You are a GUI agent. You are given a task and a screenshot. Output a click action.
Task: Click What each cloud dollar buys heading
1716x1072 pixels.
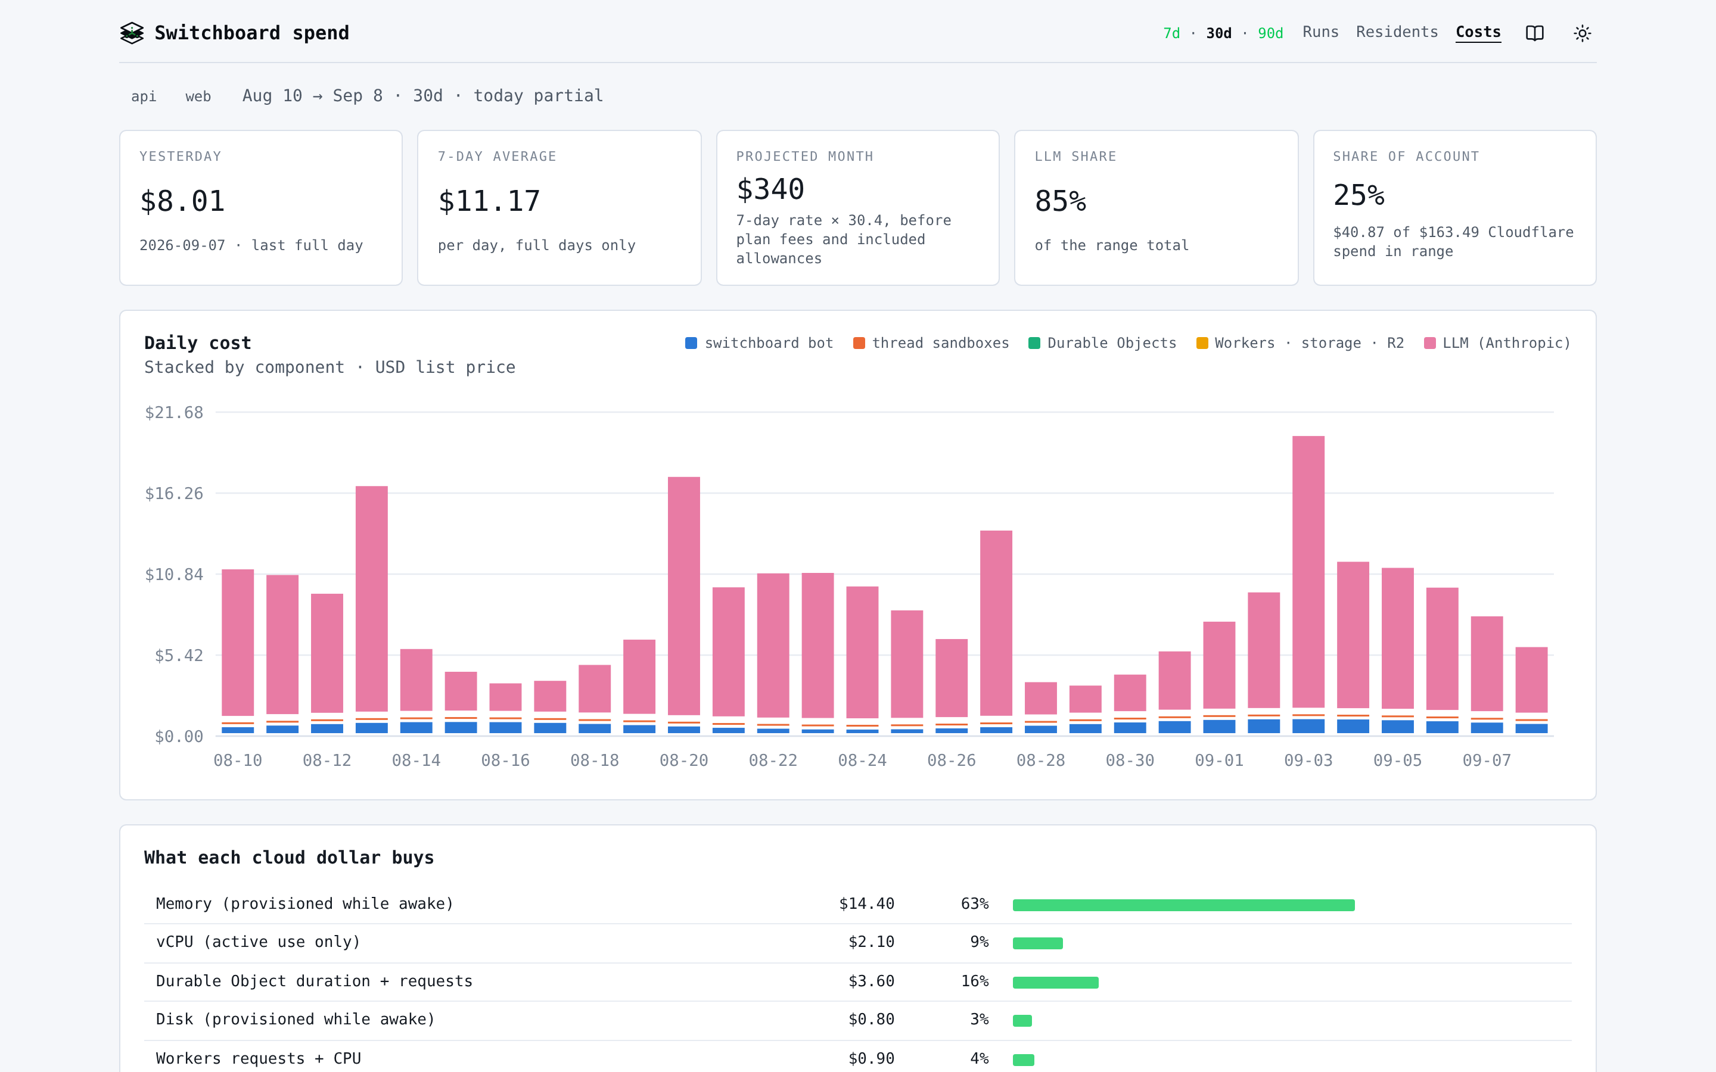[288, 858]
